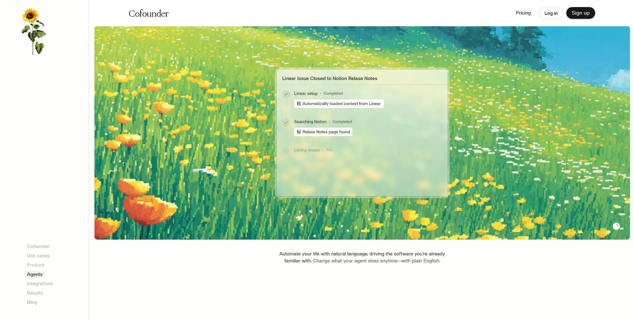Click Notion icon beside 'Automatically loaded context'
The image size is (634, 320).
299,104
